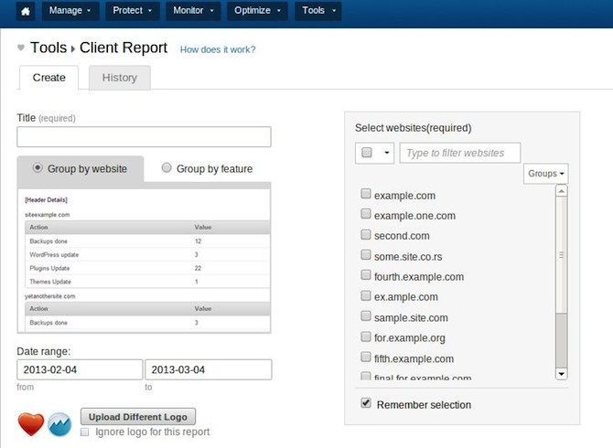Click the heart favorite icon beside Tools
Viewport: 613px width, 448px height.
[x=21, y=48]
